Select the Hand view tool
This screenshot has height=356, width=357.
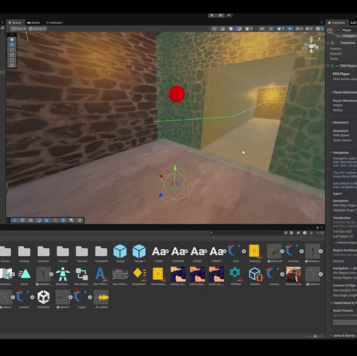[12, 39]
